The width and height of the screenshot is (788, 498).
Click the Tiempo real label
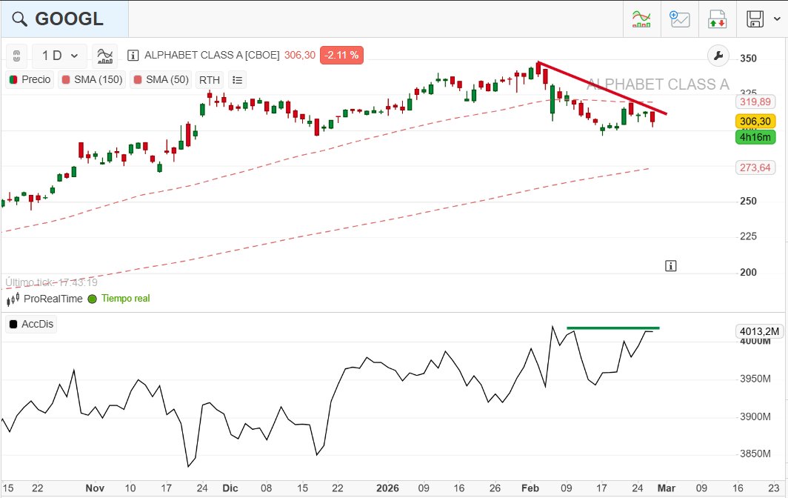pyautogui.click(x=126, y=299)
